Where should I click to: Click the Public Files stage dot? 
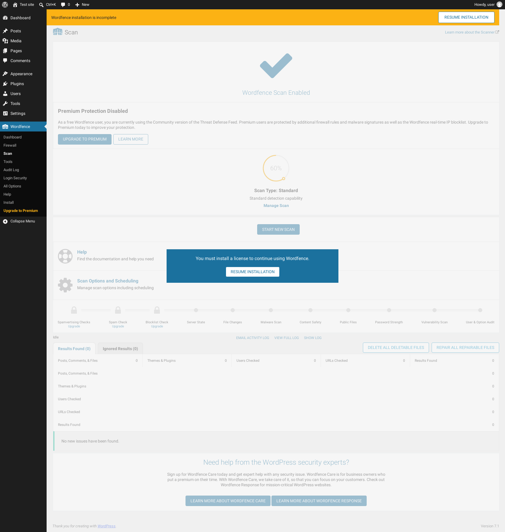(x=348, y=310)
